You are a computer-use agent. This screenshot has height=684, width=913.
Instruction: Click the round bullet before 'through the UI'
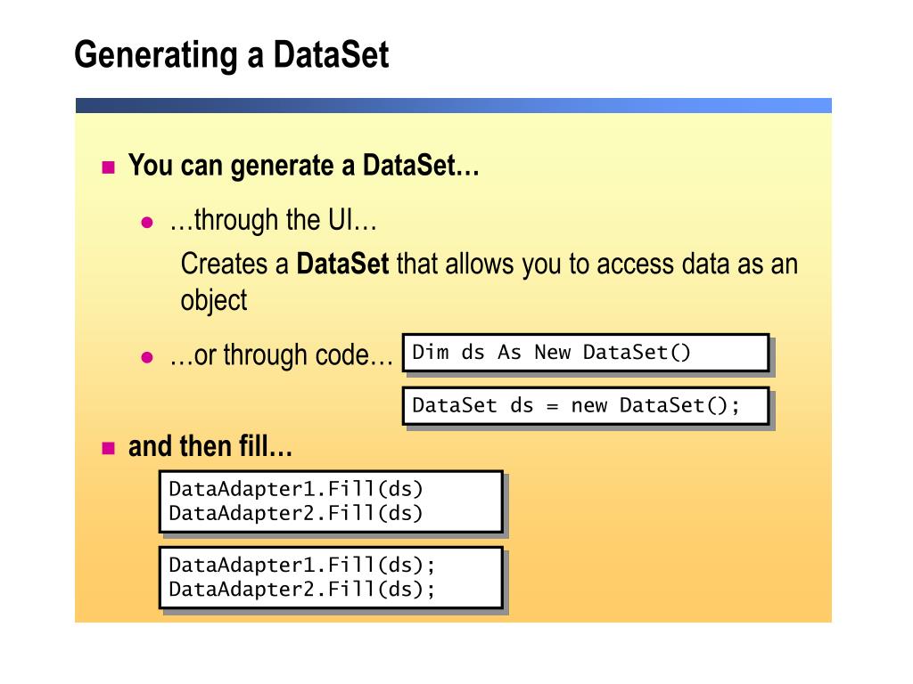click(x=147, y=222)
